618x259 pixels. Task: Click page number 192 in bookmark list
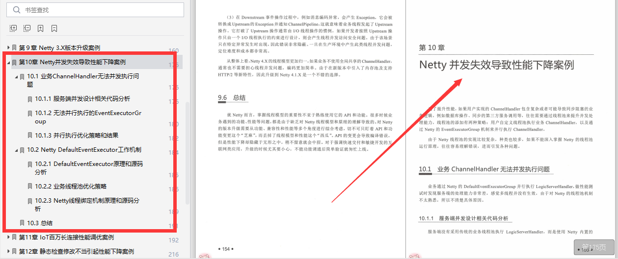[174, 240]
